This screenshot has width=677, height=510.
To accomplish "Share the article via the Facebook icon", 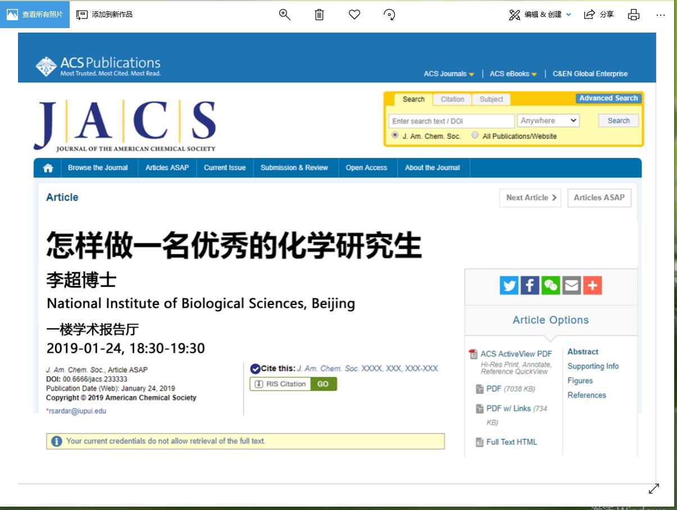I will [x=530, y=285].
